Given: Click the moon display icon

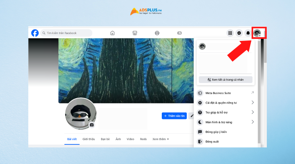Looking at the screenshot, I should pos(200,122).
